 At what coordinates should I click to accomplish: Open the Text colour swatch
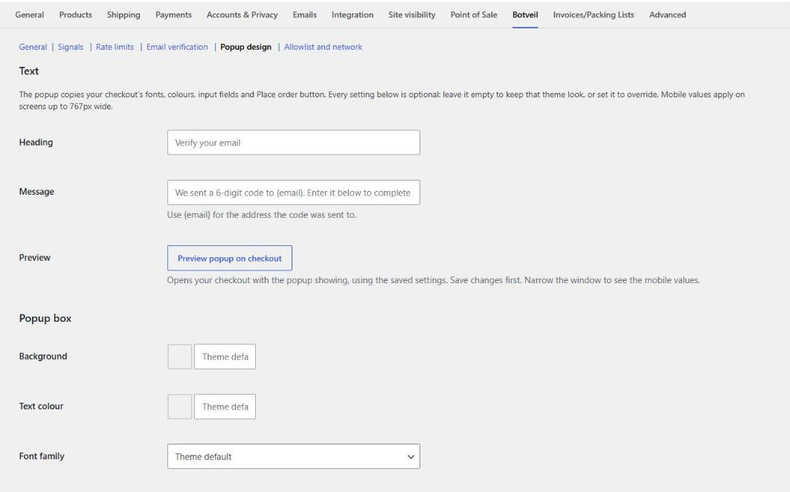pyautogui.click(x=179, y=407)
